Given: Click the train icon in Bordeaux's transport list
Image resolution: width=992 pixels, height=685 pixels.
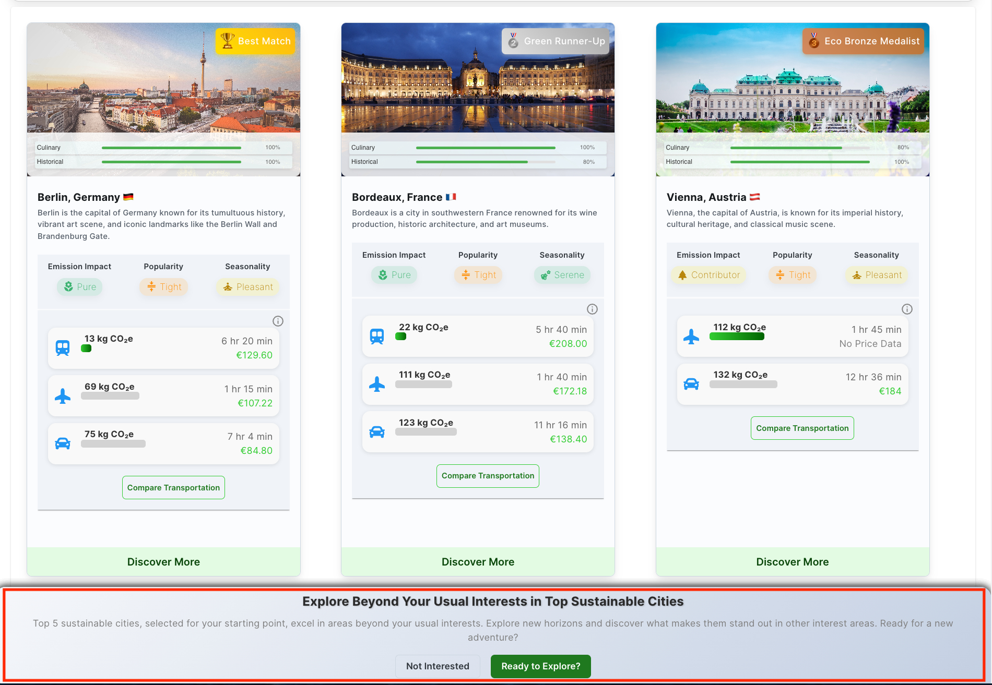Looking at the screenshot, I should (377, 337).
